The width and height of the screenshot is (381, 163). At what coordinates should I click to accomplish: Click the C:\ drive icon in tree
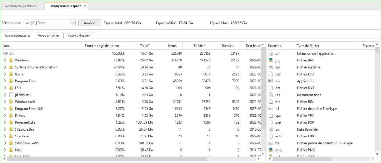[x=5, y=53]
